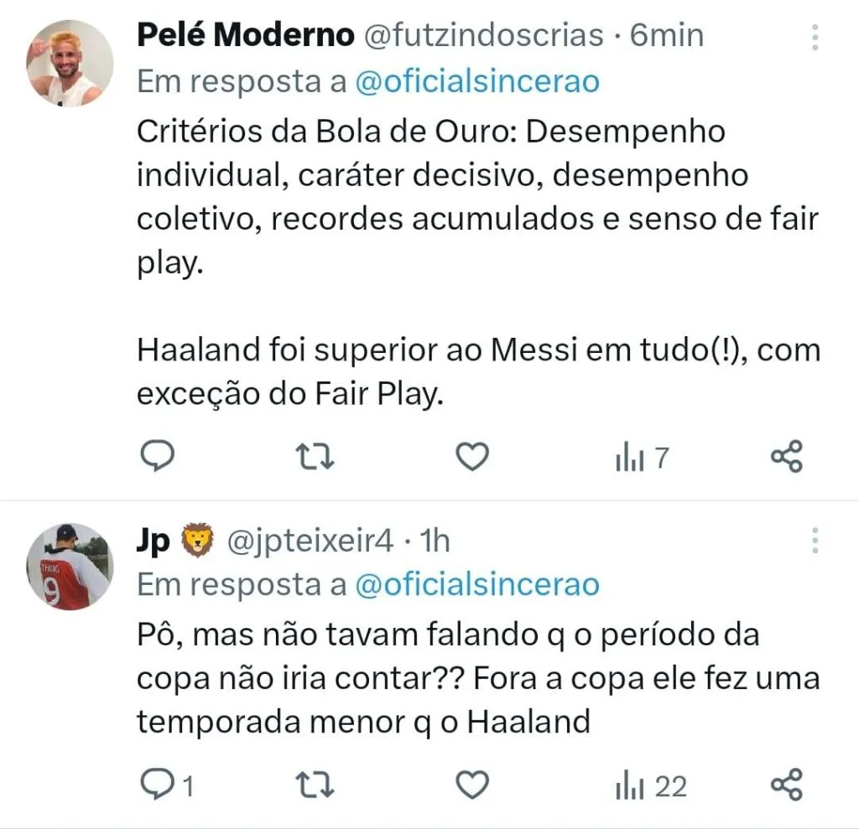Open @oficialsincerao link in Jp's reply

pyautogui.click(x=477, y=584)
